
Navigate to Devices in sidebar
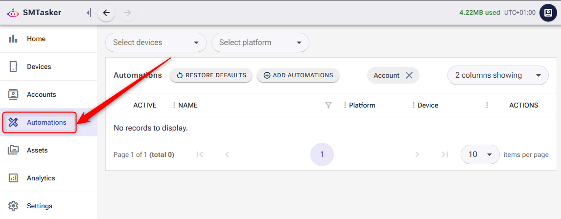[x=39, y=66]
